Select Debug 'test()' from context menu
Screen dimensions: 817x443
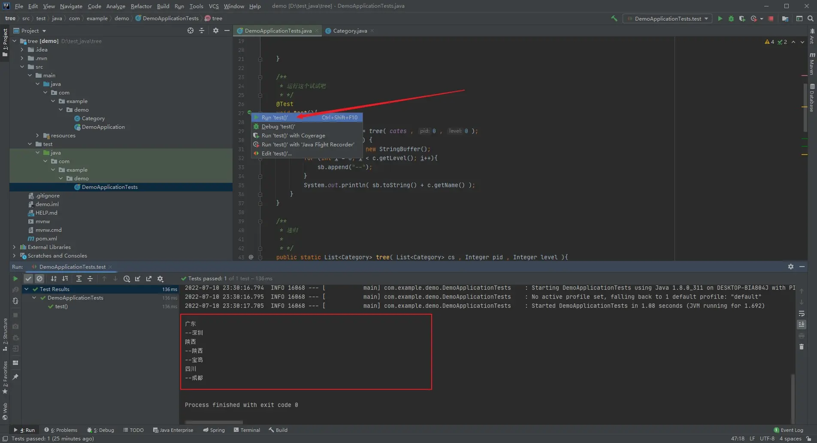[x=278, y=127]
